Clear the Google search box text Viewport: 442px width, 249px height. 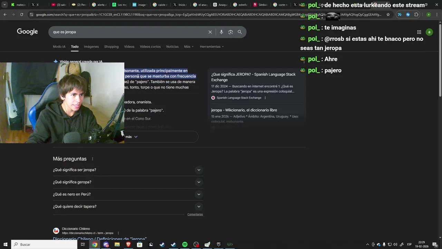click(x=210, y=32)
